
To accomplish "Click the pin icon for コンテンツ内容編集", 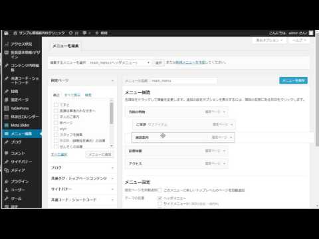I will point(7,66).
